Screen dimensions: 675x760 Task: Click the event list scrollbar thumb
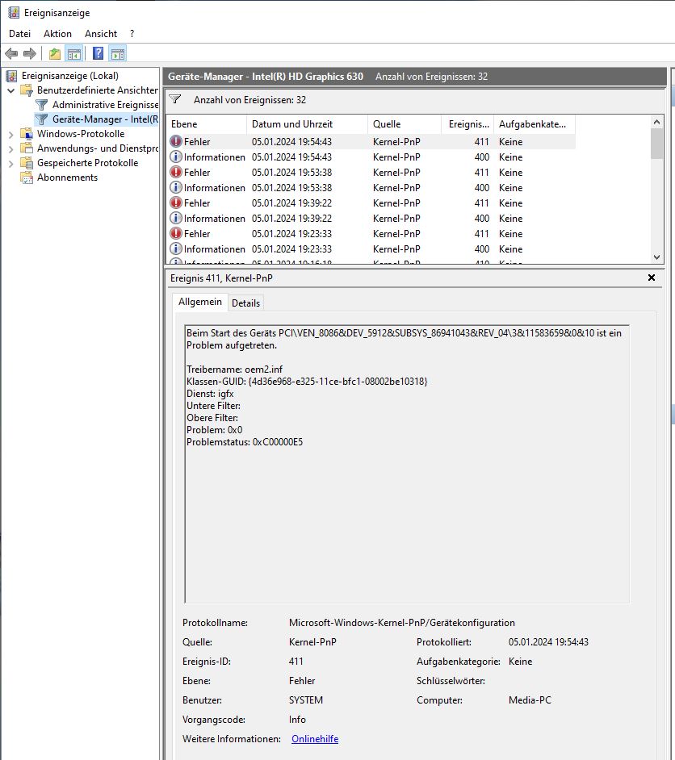(656, 144)
